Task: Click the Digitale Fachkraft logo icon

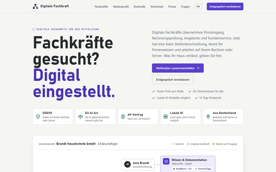Action: tap(36, 7)
